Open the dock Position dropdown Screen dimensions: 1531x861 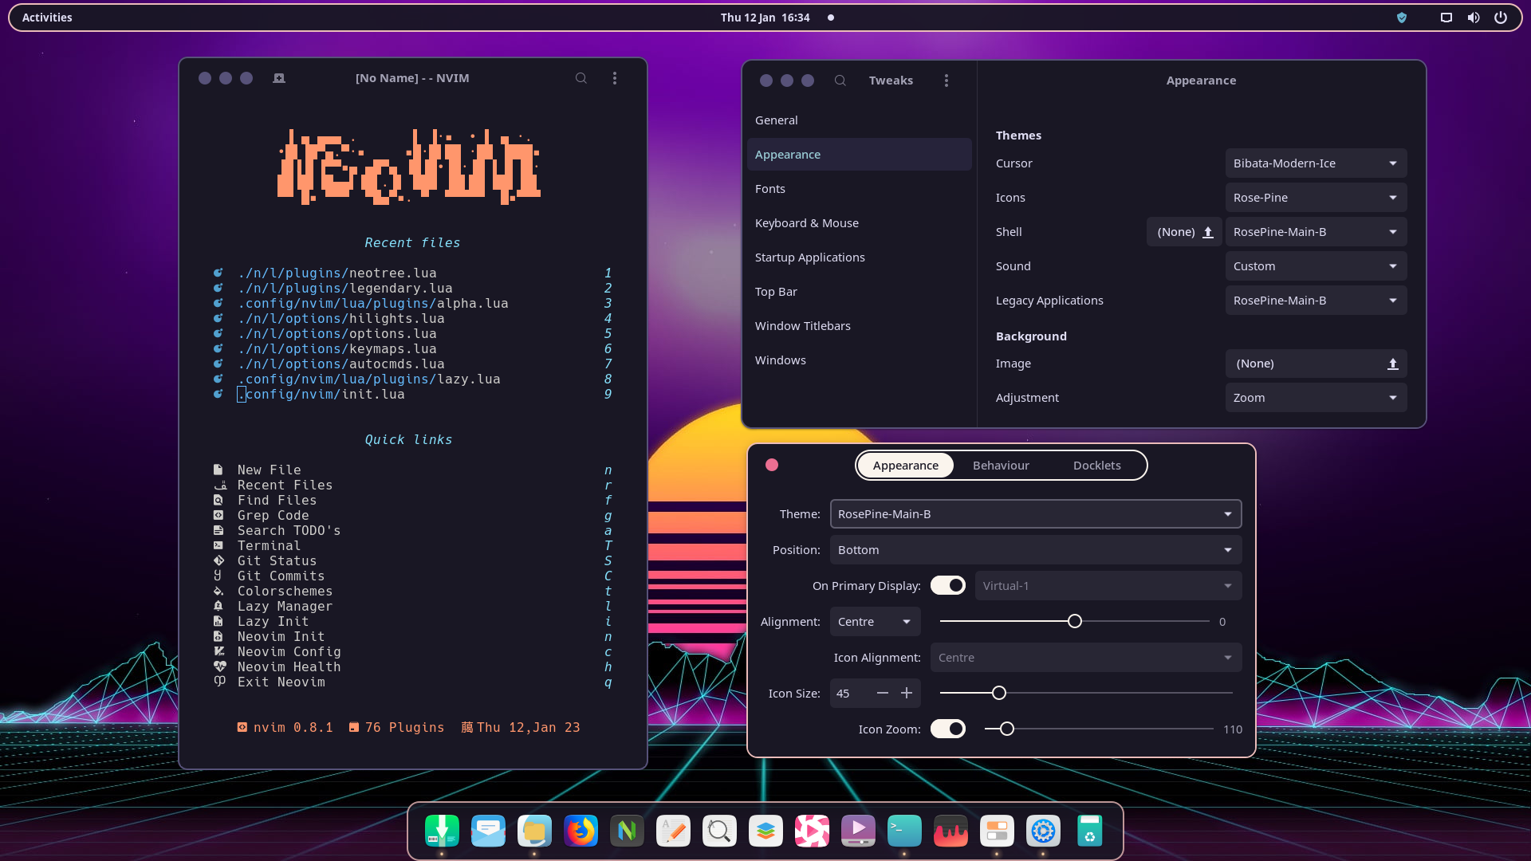[1036, 550]
